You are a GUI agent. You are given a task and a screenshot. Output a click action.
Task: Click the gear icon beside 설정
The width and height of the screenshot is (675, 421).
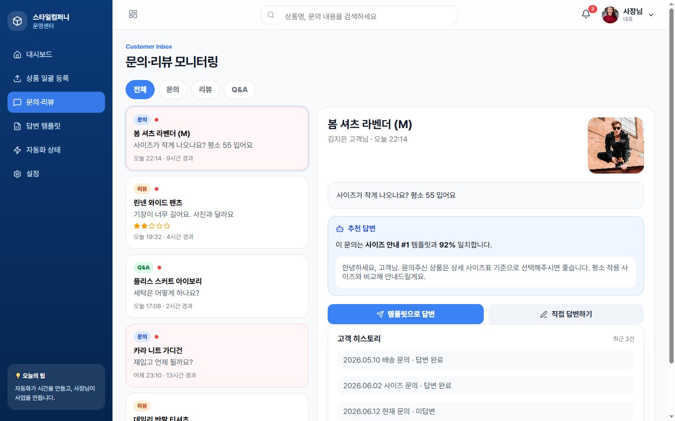tap(17, 174)
